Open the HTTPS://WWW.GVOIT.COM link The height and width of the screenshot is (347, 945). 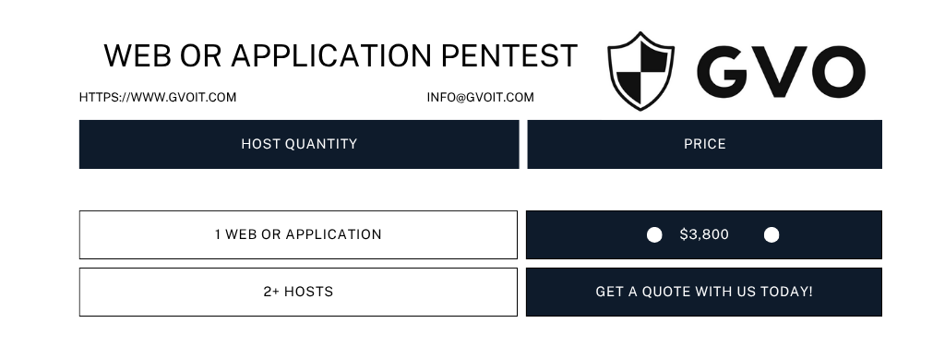click(158, 97)
